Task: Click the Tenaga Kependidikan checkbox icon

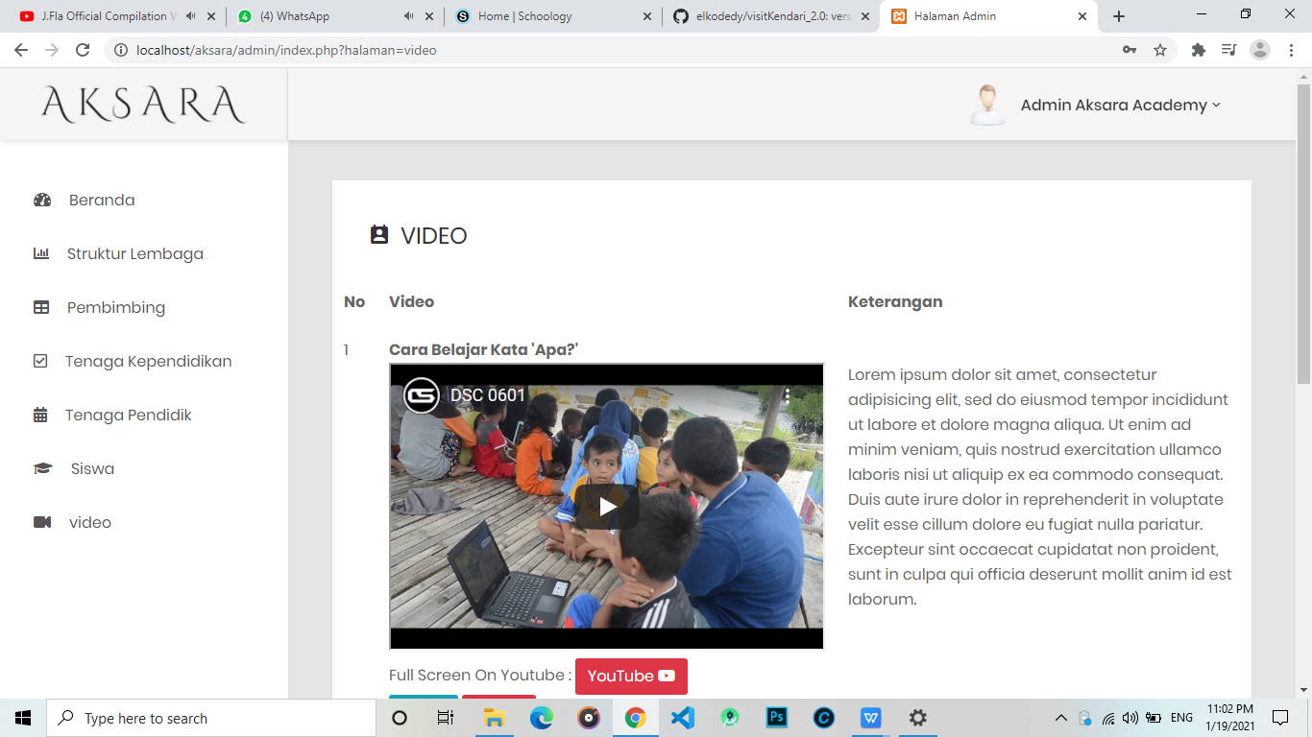Action: tap(40, 361)
